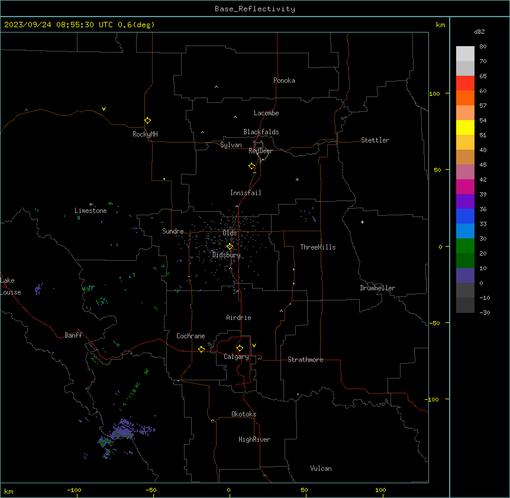Click the HighRiver map label
510x498 pixels.
(254, 439)
